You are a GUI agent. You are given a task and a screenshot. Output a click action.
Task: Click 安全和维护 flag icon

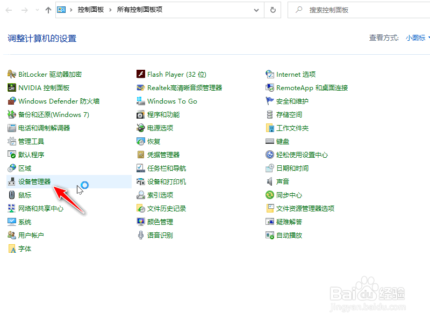click(270, 101)
